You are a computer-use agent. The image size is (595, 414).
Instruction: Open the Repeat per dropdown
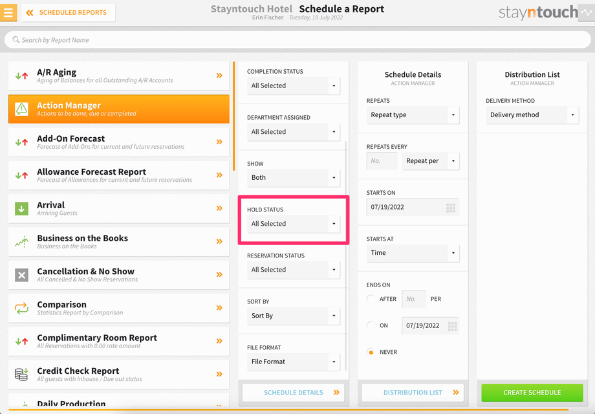(431, 161)
